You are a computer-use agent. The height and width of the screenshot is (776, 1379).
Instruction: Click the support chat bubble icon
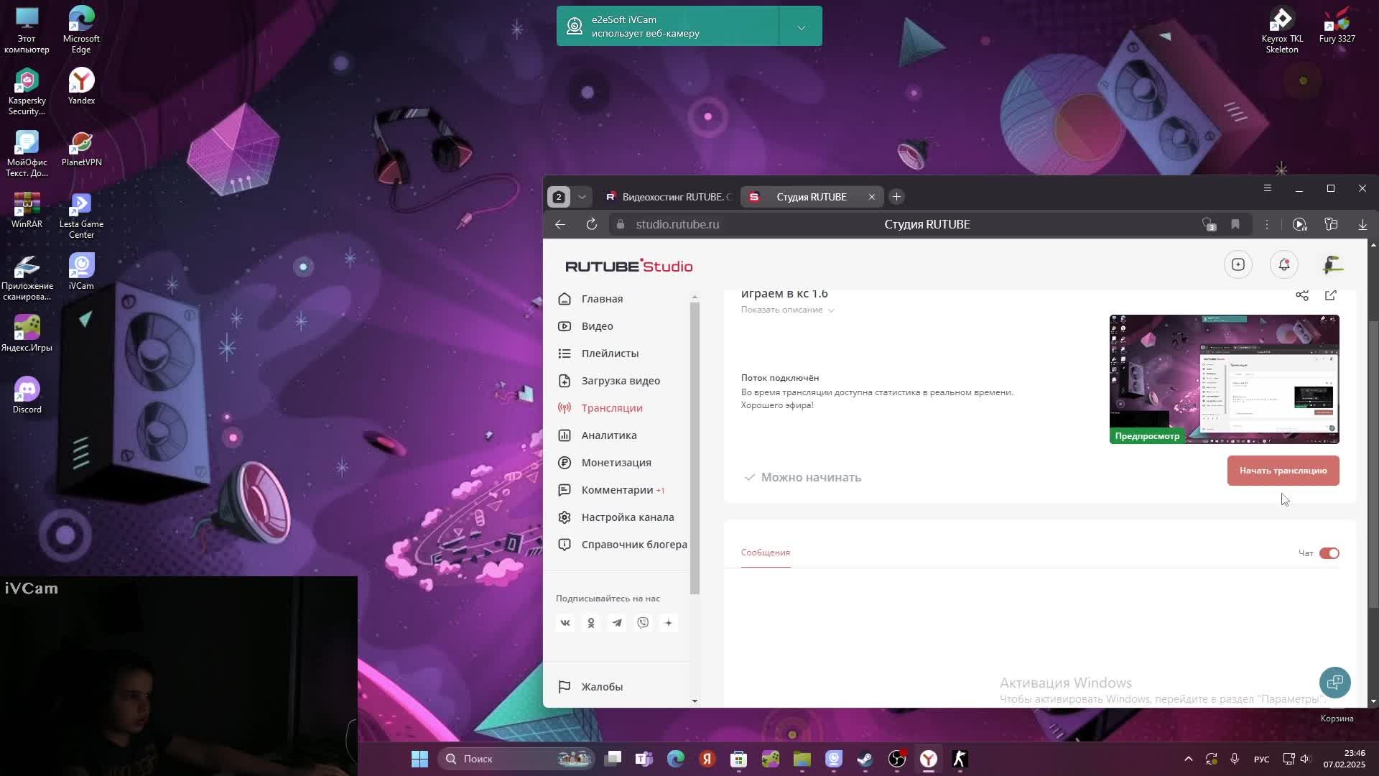(x=1334, y=682)
